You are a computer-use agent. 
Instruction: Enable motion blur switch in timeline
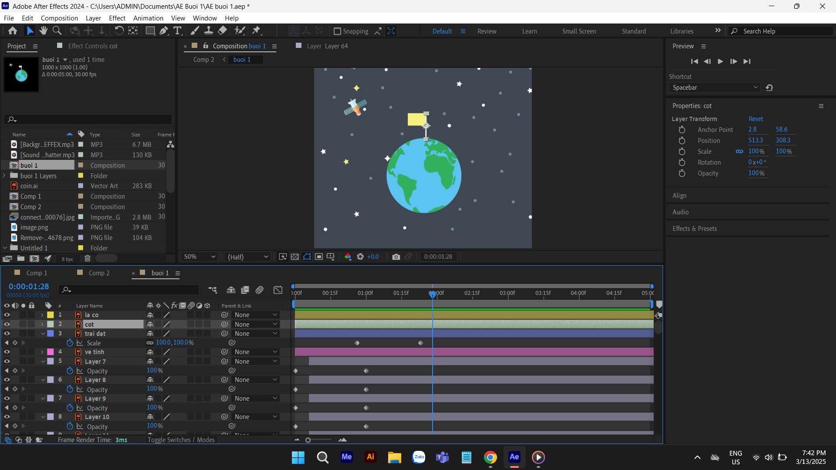click(x=260, y=290)
